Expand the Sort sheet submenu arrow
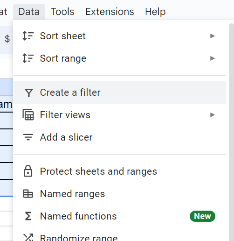Image resolution: width=234 pixels, height=241 pixels. (x=213, y=36)
